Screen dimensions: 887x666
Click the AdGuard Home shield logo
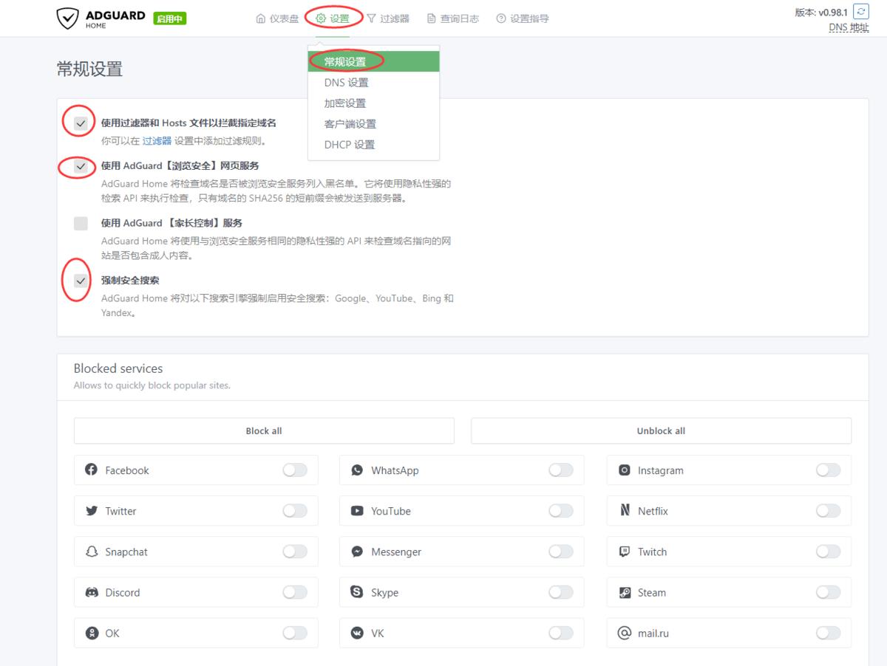[x=65, y=17]
